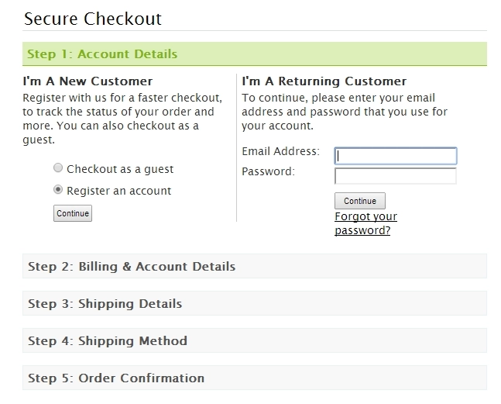The width and height of the screenshot is (501, 404).
Task: Click Continue below the Password field
Action: click(360, 201)
